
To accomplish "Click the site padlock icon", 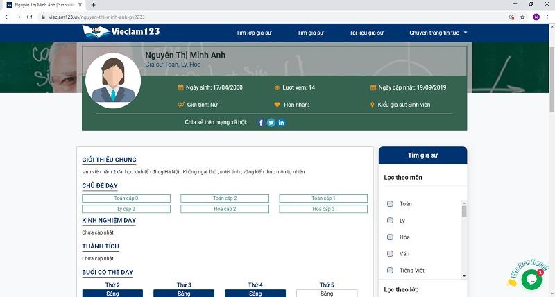I will 44,17.
